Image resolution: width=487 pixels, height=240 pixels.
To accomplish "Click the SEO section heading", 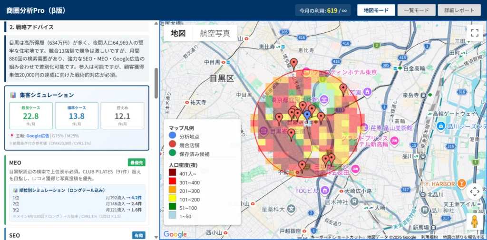I will point(15,235).
